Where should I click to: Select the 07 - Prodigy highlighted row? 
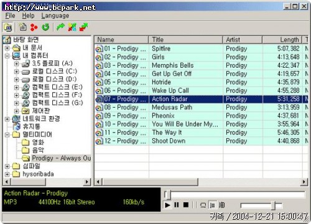tap(201, 99)
